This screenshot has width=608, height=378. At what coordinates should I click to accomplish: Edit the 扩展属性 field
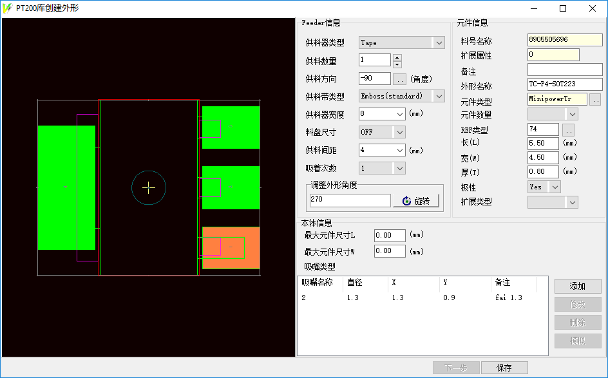pos(553,55)
